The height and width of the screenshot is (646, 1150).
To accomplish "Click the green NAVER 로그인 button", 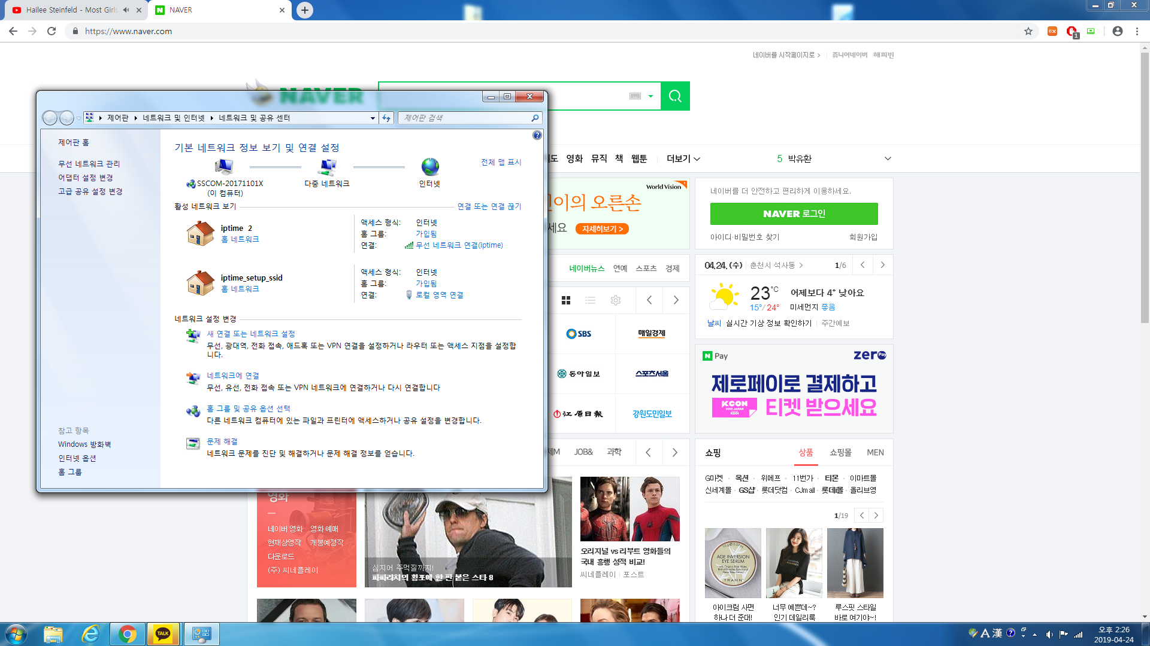I will click(794, 214).
